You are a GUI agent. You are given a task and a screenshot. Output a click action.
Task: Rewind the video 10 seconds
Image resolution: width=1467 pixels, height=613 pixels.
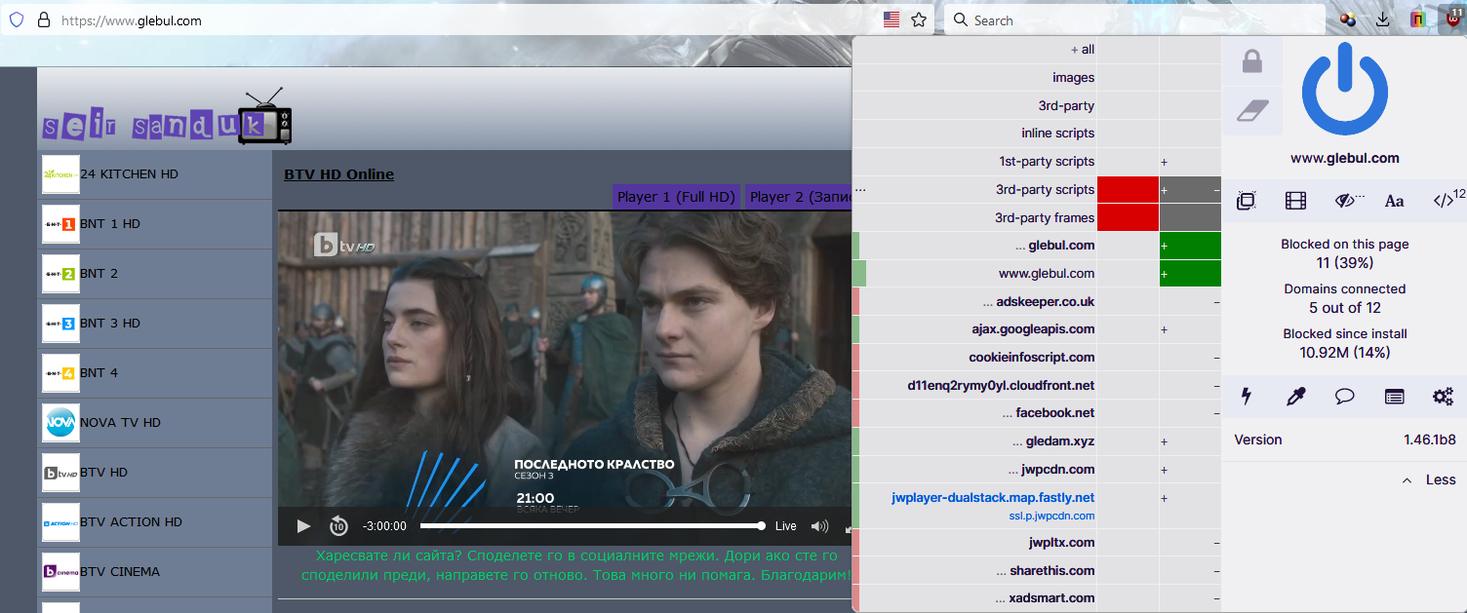click(x=337, y=526)
